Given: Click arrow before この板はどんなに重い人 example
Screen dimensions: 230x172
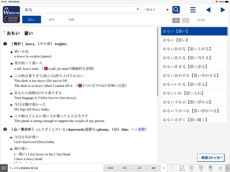Looking at the screenshot, I should click(x=11, y=117).
